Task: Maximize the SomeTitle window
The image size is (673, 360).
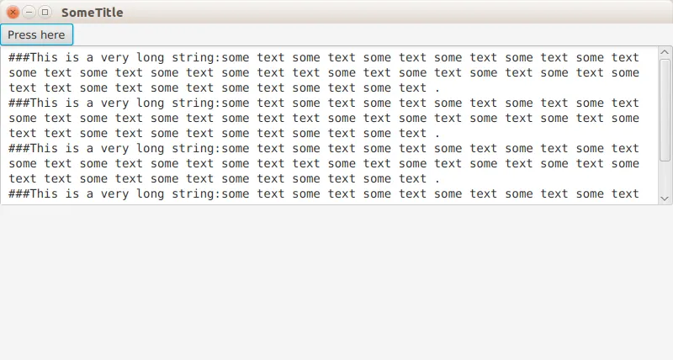Action: 45,13
